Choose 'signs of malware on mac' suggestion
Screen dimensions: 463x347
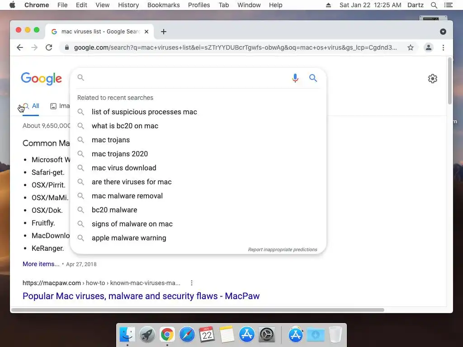point(198,224)
